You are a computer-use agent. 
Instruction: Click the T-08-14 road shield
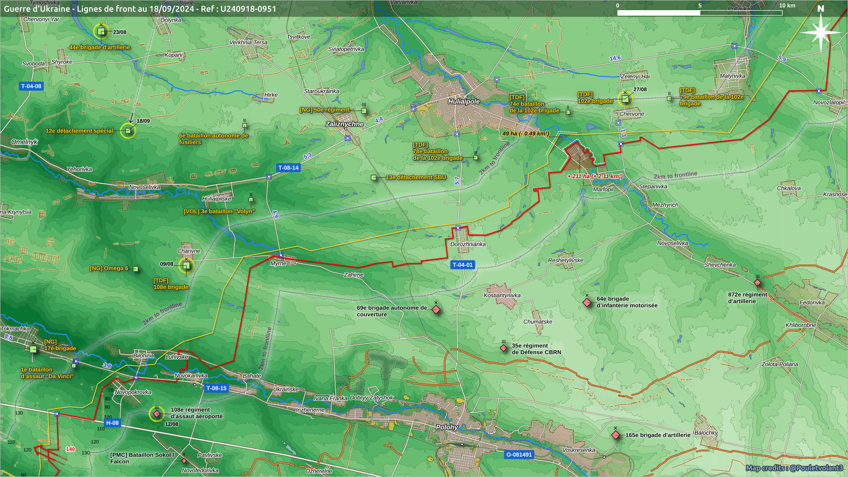coord(288,168)
